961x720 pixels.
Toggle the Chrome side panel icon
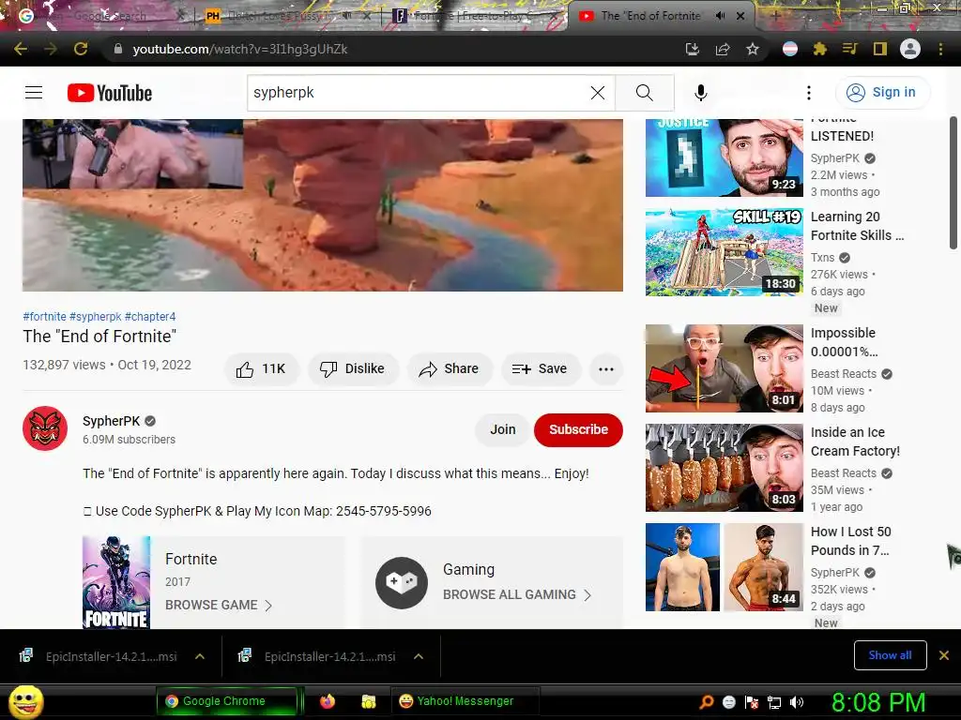(x=880, y=49)
